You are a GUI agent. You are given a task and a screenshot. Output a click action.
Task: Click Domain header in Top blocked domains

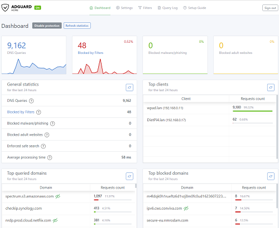187,187
